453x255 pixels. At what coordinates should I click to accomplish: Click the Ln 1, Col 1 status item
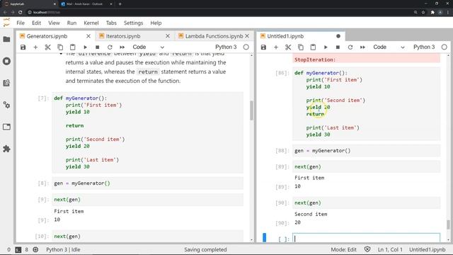(390, 249)
